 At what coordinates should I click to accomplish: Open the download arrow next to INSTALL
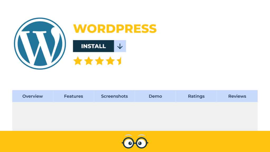120,46
